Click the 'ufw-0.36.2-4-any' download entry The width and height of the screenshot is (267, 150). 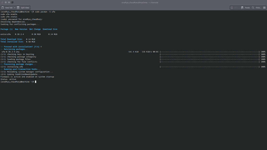[10, 52]
